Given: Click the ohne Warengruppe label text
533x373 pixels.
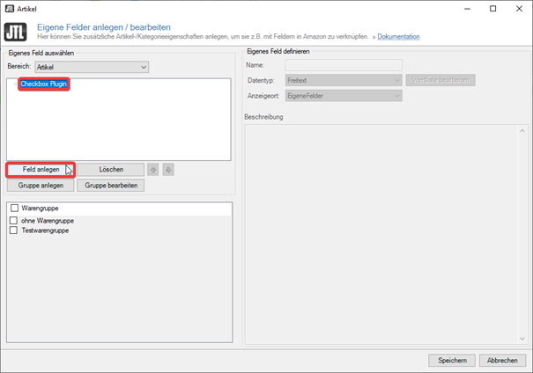Looking at the screenshot, I should (x=48, y=221).
